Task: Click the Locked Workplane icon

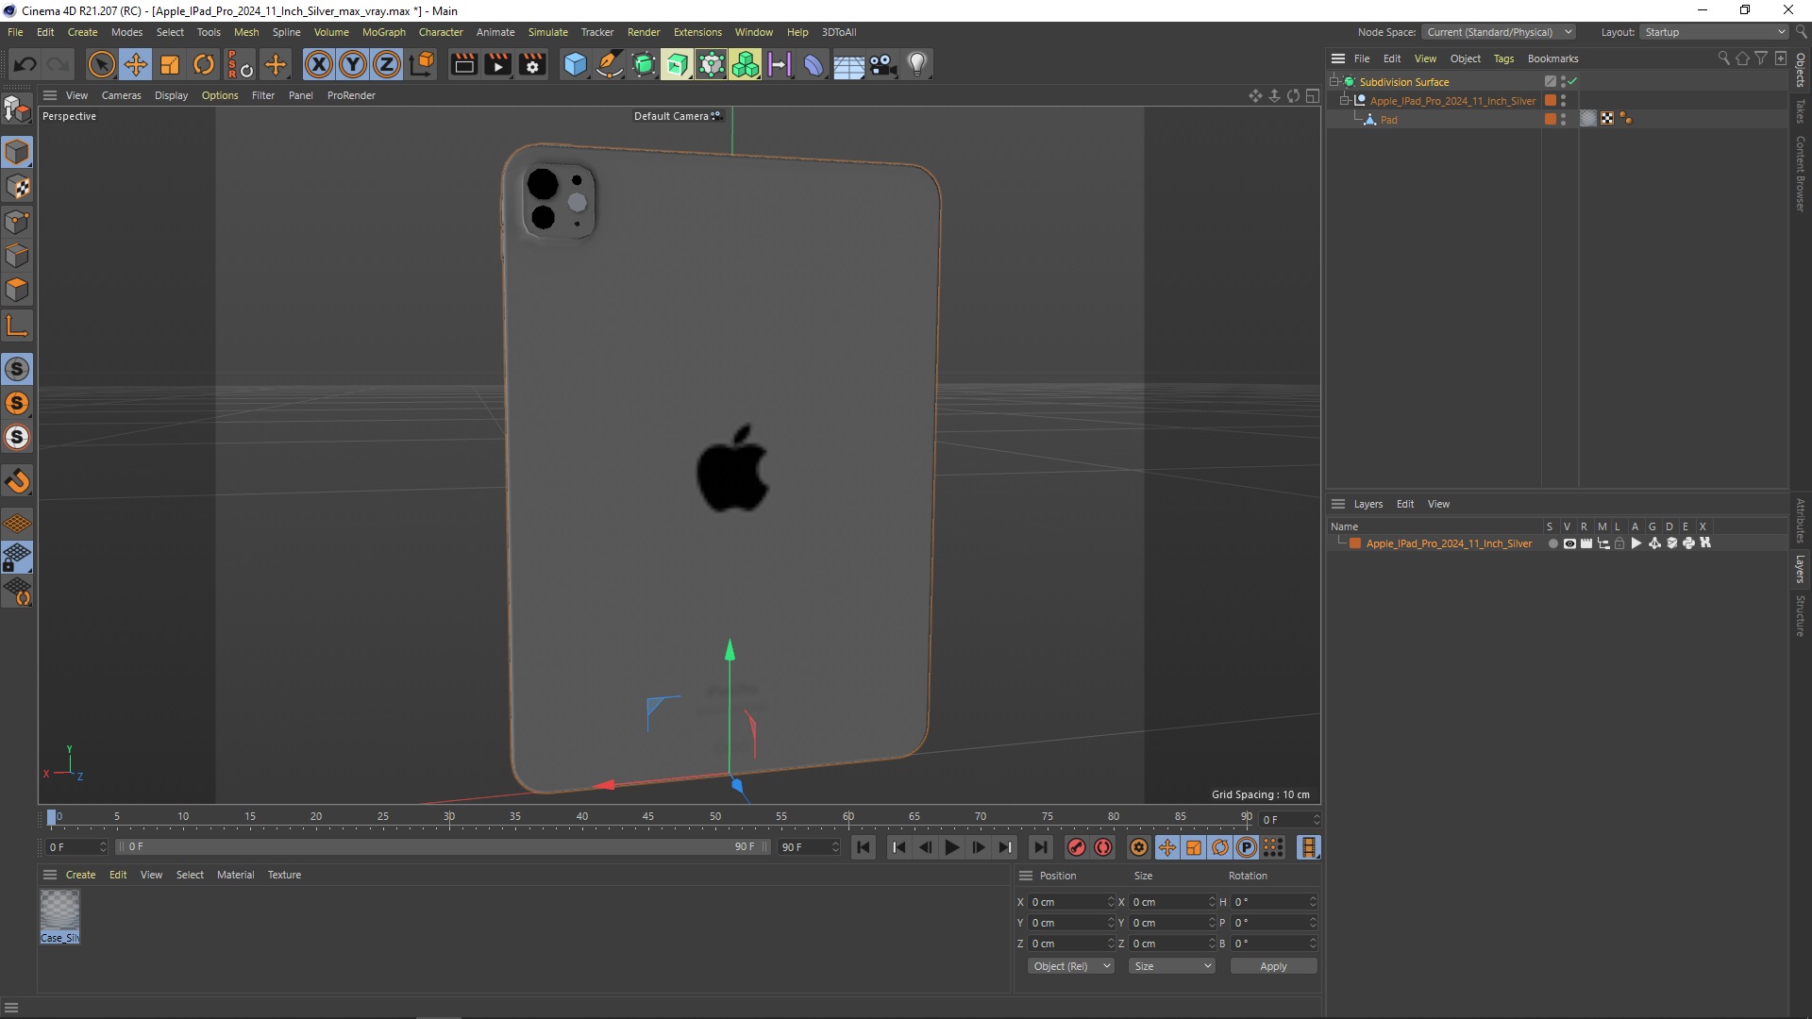Action: point(17,557)
